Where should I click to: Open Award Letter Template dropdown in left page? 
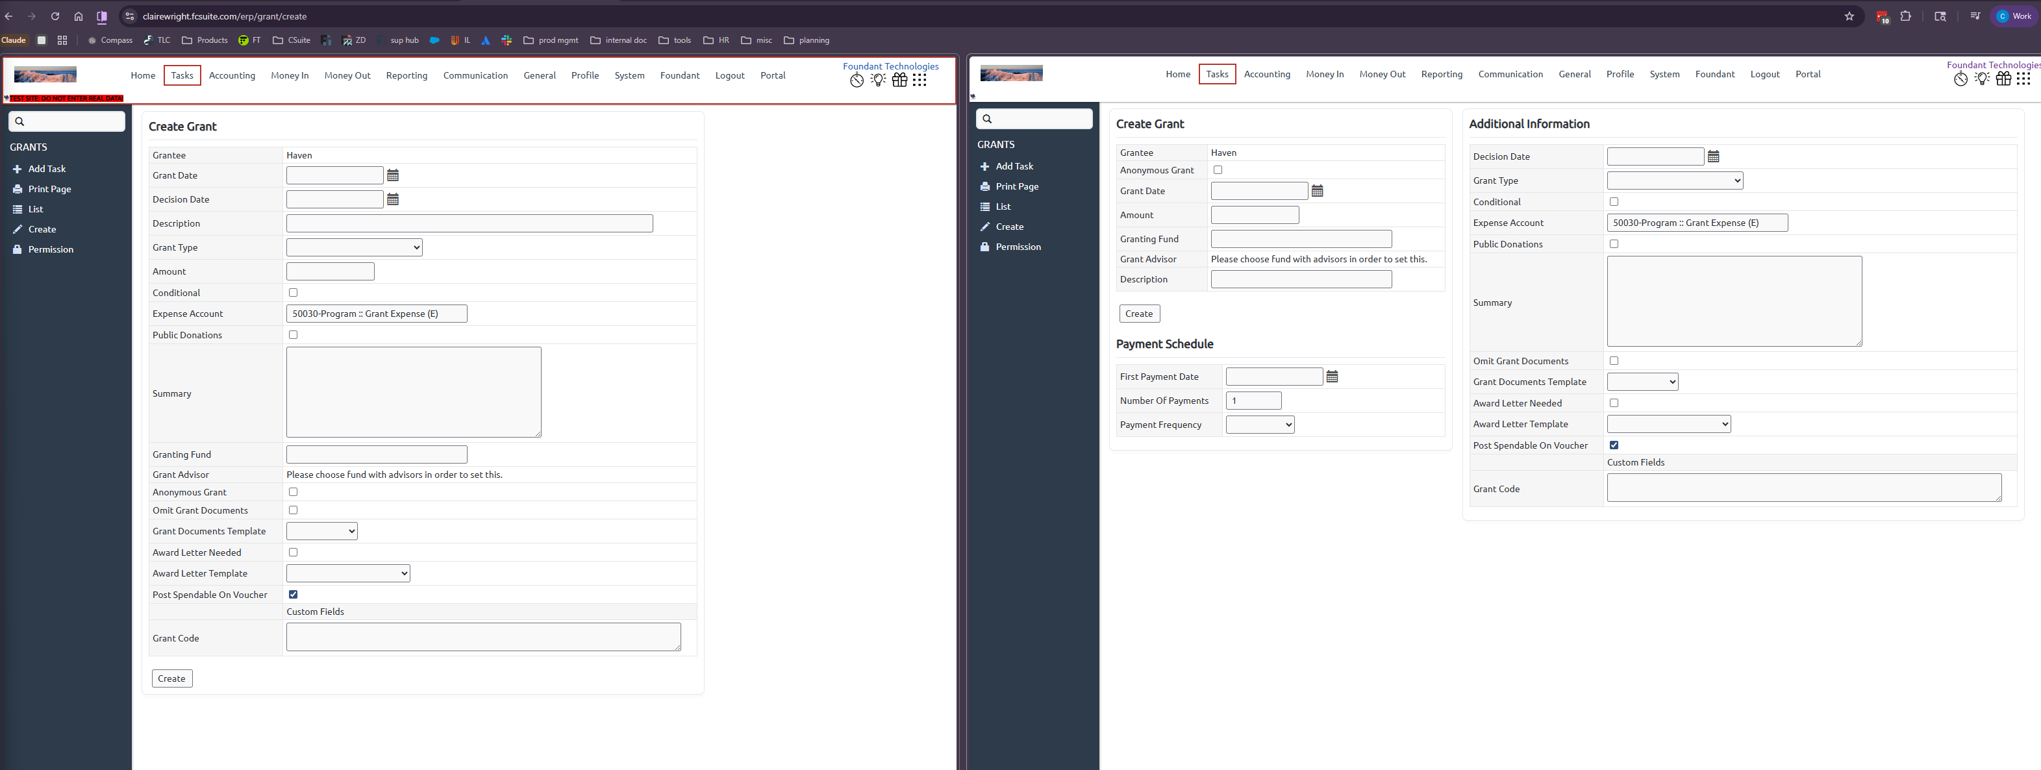[x=348, y=573]
